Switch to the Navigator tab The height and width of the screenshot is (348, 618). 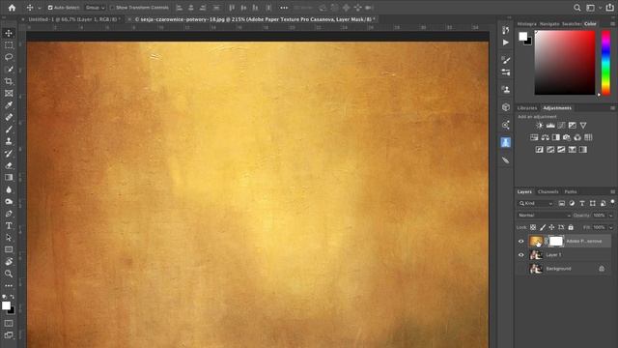coord(549,24)
